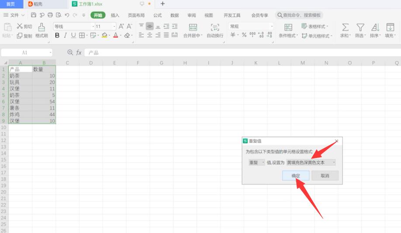Click Merge and Center (合并居中) icon
Image resolution: width=401 pixels, height=233 pixels.
(x=193, y=27)
